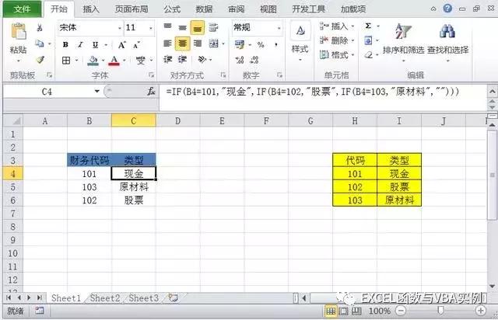The width and height of the screenshot is (498, 320).
Task: Open the 文件 file tab
Action: 23,9
